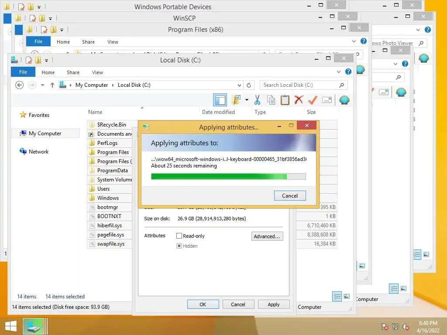Click the Rename icon in the Local Disk toolbar
Screen dimensions: 447x335
327,100
